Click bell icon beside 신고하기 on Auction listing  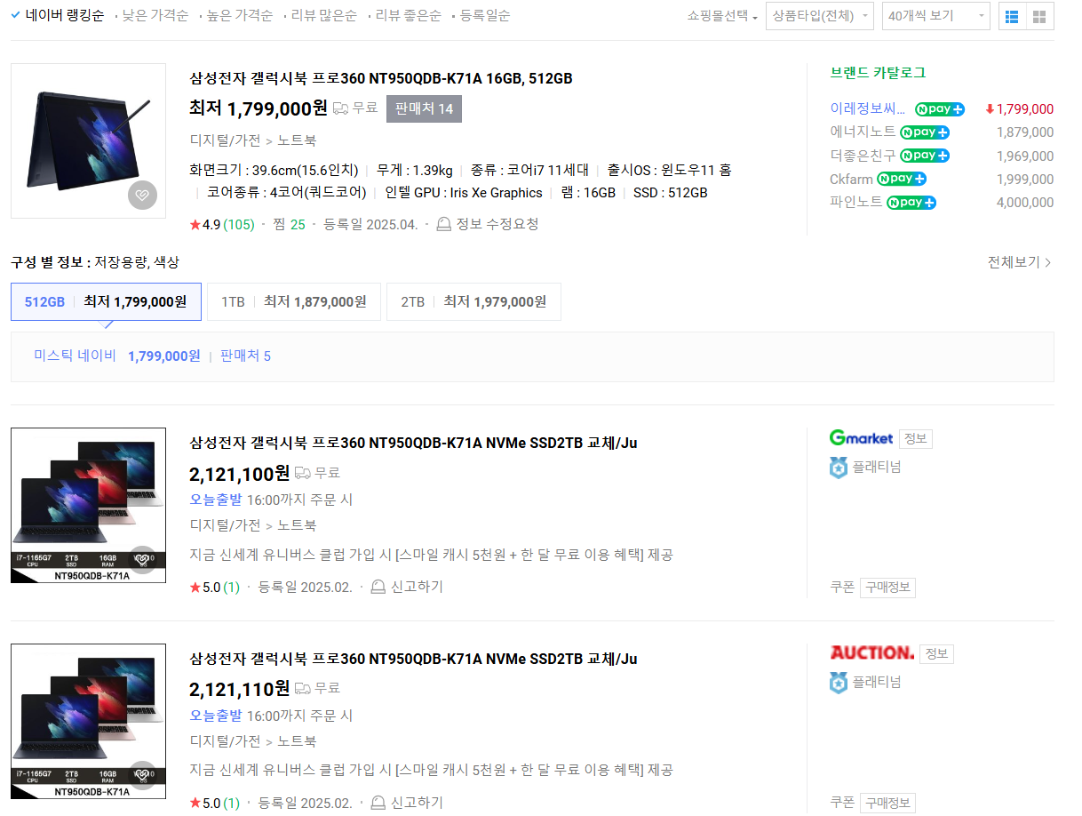378,803
